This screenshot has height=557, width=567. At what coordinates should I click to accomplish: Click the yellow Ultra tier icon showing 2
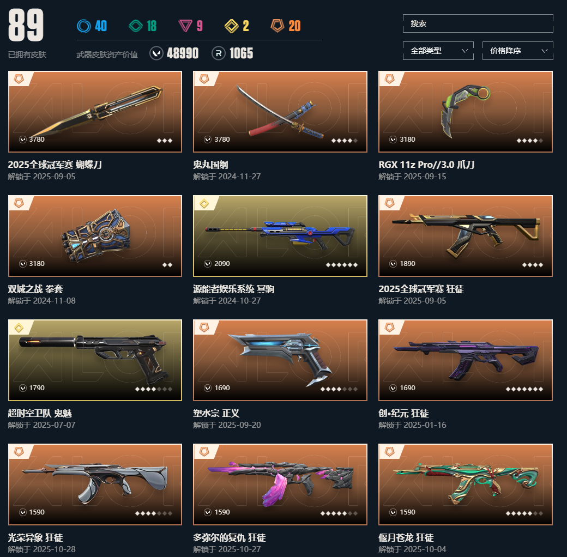tap(231, 26)
